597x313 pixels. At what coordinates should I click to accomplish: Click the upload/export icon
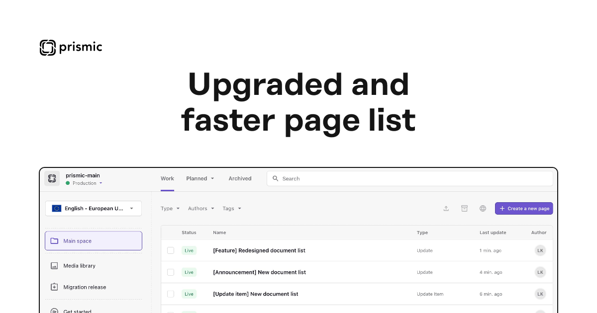(446, 209)
